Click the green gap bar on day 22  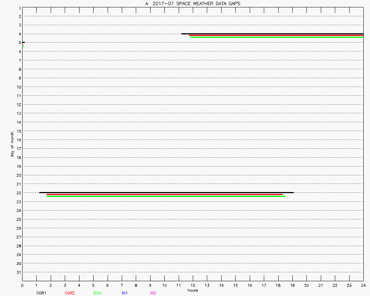click(166, 196)
